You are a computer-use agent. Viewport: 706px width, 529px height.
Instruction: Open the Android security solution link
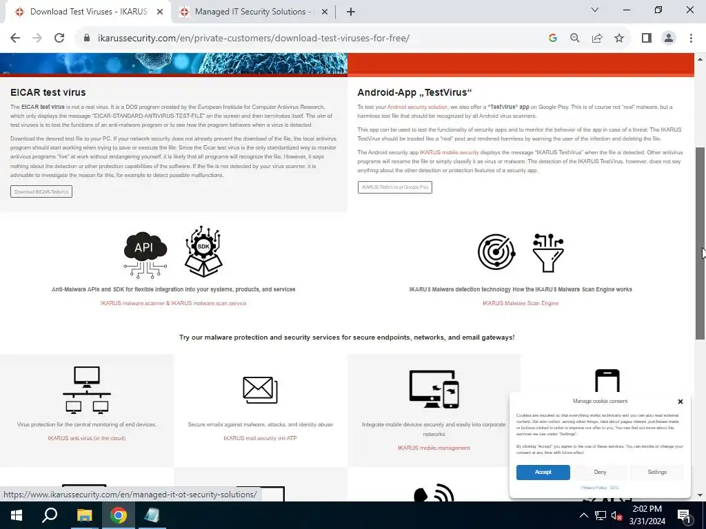[x=417, y=107]
